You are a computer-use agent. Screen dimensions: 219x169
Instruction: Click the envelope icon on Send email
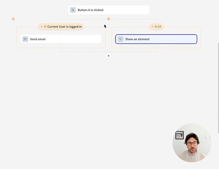pyautogui.click(x=25, y=39)
